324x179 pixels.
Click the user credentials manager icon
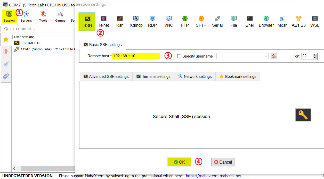click(x=274, y=56)
